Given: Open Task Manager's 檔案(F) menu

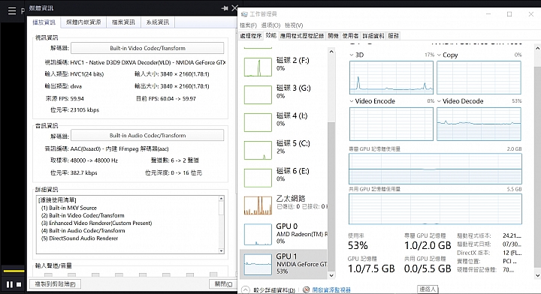Looking at the screenshot, I should 249,25.
